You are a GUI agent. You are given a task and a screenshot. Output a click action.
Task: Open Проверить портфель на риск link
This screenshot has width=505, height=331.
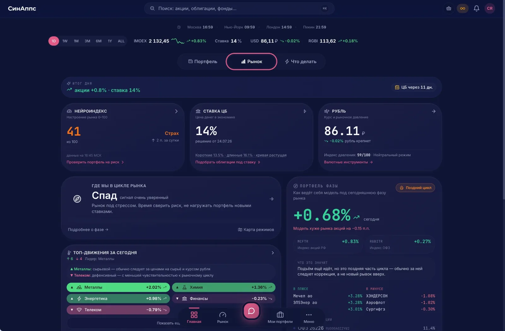[x=95, y=162]
